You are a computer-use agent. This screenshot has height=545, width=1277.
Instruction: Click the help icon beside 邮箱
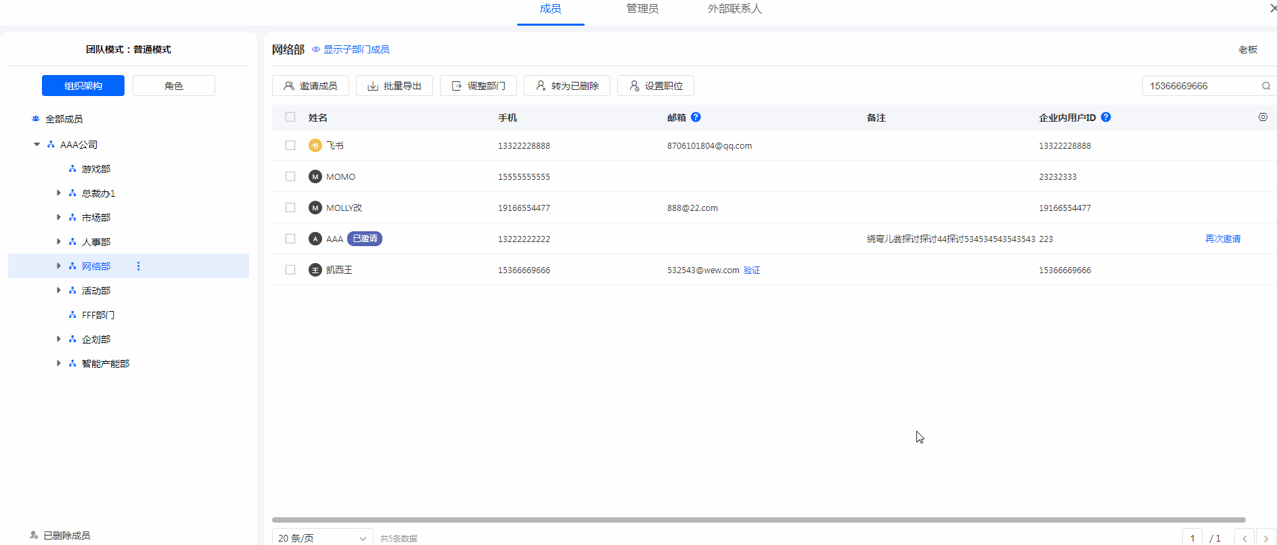696,117
